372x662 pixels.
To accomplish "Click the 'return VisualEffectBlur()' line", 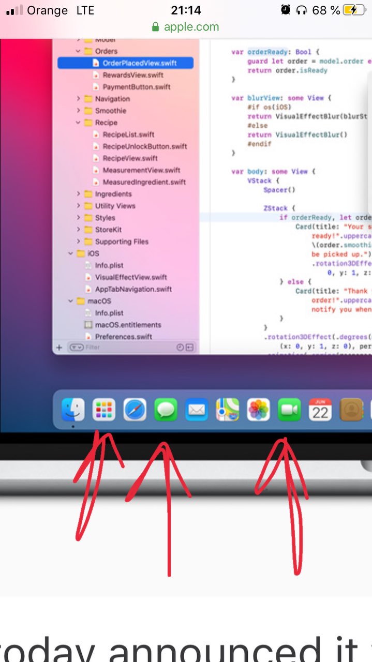I will click(297, 134).
